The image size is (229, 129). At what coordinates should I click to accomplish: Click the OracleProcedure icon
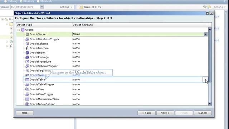[x=27, y=62]
